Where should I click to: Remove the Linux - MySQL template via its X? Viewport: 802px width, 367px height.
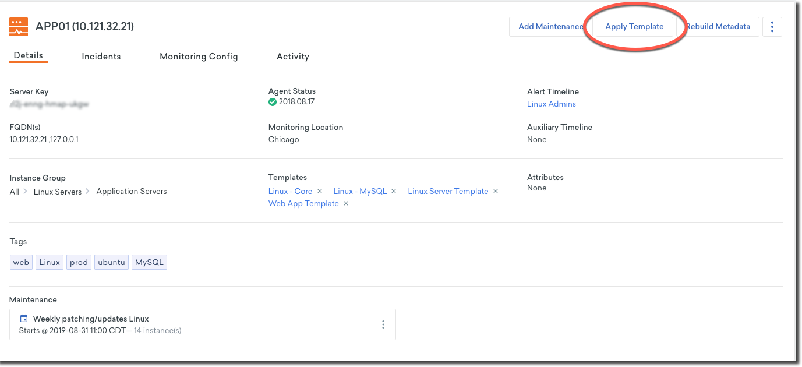[393, 190]
